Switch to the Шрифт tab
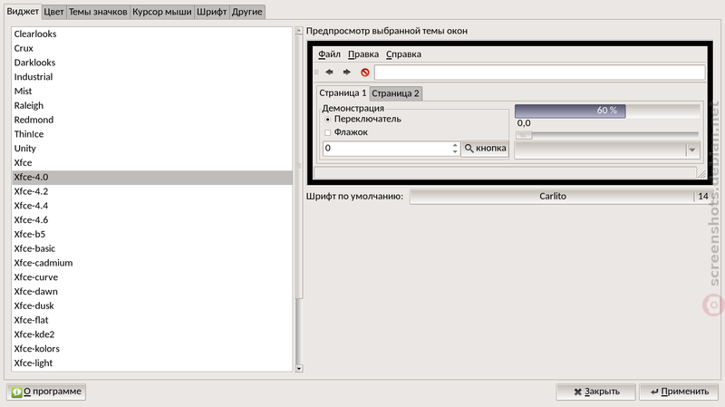The height and width of the screenshot is (407, 725). [212, 12]
